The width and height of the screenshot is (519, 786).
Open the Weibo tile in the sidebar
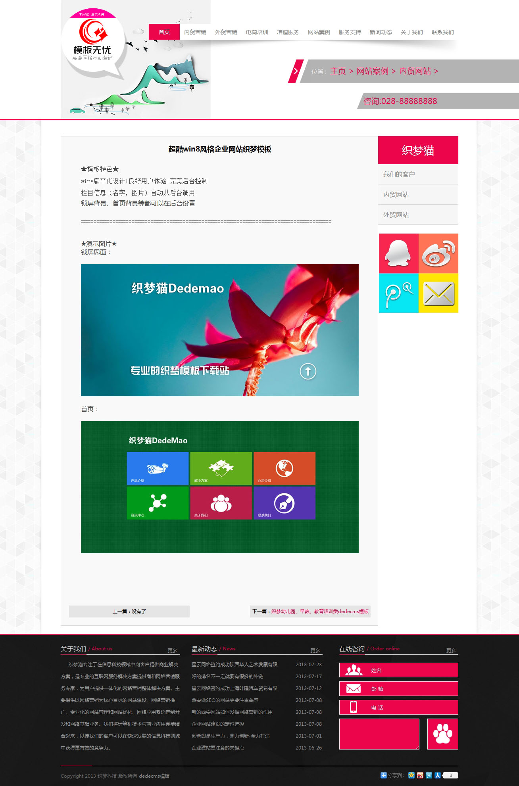438,253
